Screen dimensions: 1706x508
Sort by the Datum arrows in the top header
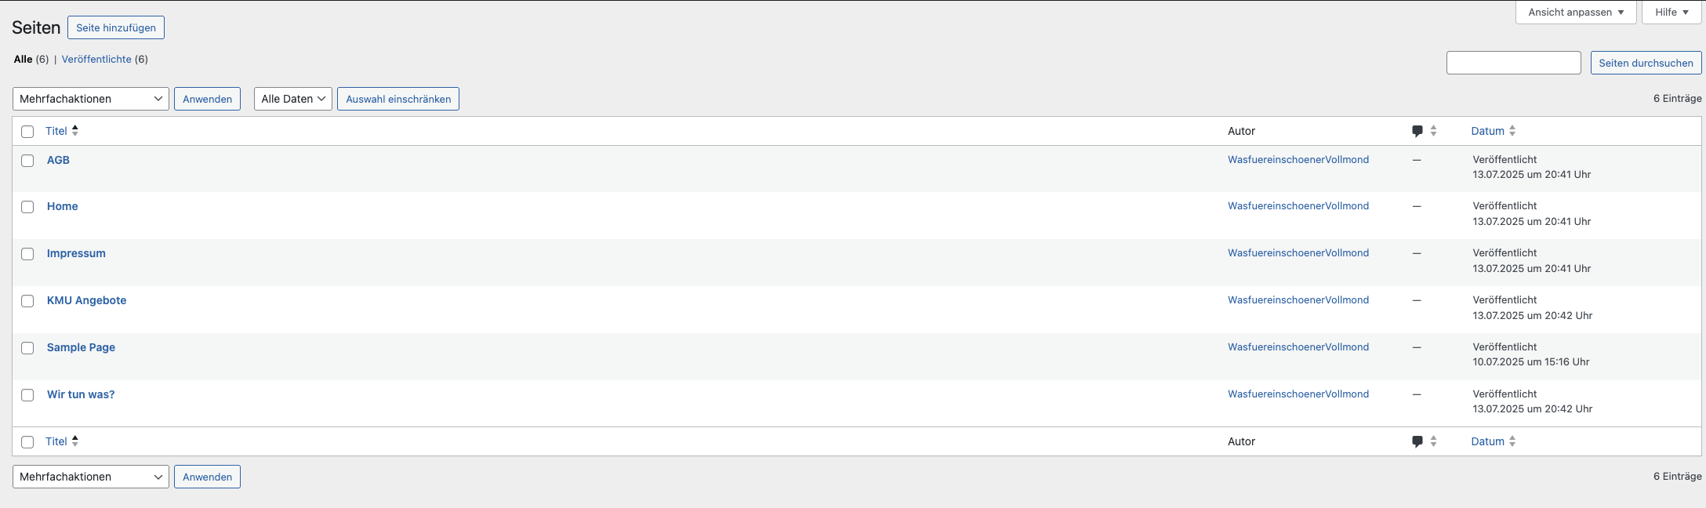(1512, 131)
